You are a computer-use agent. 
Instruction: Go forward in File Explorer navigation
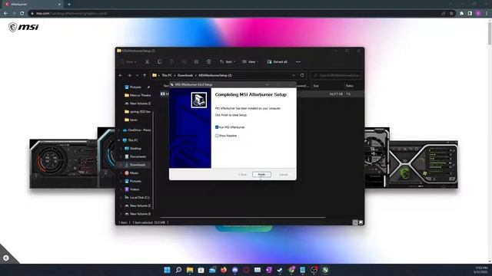tap(129, 75)
